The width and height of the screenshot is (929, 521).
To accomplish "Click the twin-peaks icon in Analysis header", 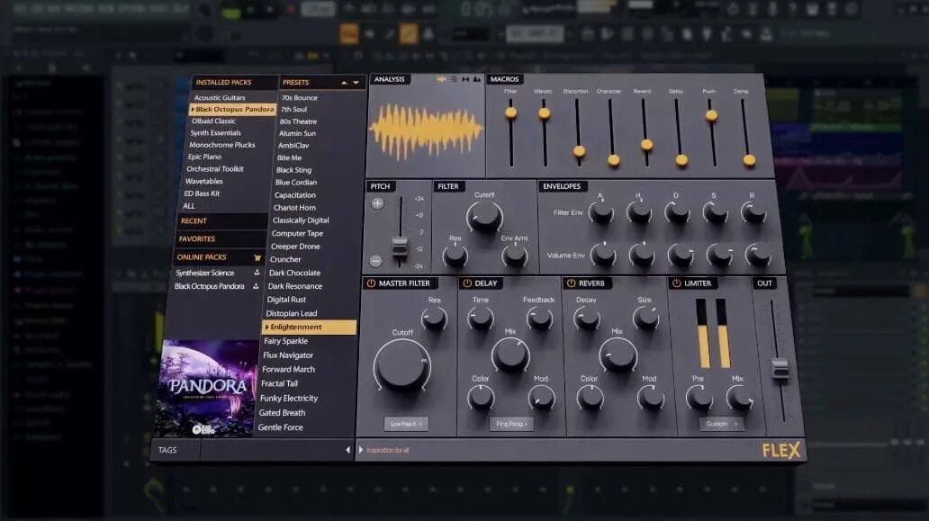I will tap(476, 79).
